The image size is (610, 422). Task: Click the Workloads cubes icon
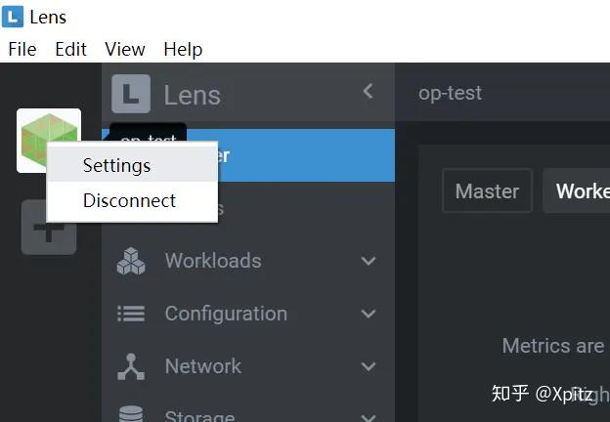tap(131, 261)
